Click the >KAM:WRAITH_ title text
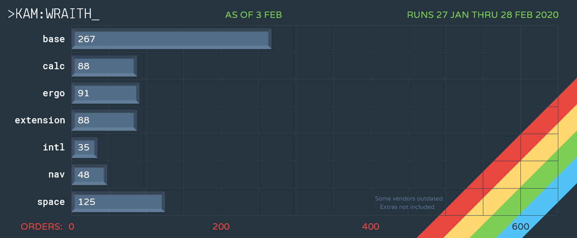This screenshot has width=577, height=238. tap(53, 14)
